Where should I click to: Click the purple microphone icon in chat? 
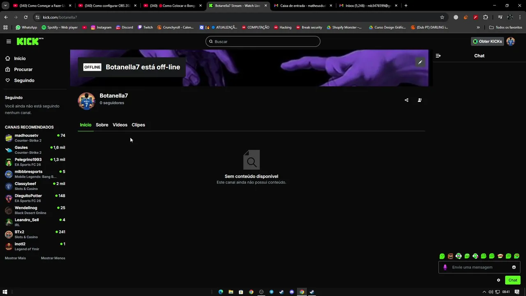click(445, 267)
